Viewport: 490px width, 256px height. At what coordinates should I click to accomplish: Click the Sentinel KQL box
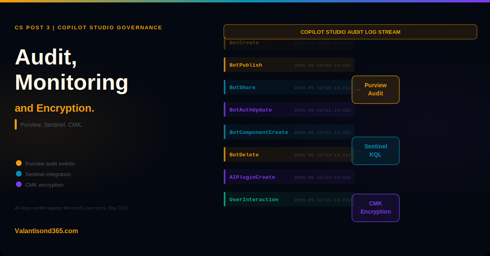click(376, 151)
